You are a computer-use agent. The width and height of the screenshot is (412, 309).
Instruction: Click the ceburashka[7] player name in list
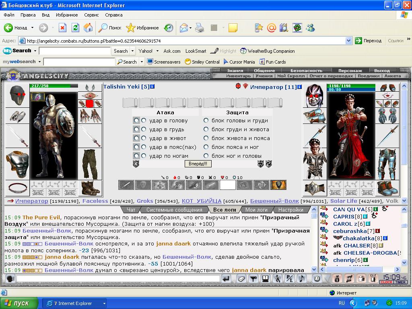354,231
